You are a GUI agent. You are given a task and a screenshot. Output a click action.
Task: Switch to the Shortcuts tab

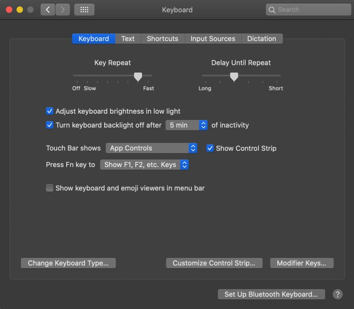click(162, 38)
